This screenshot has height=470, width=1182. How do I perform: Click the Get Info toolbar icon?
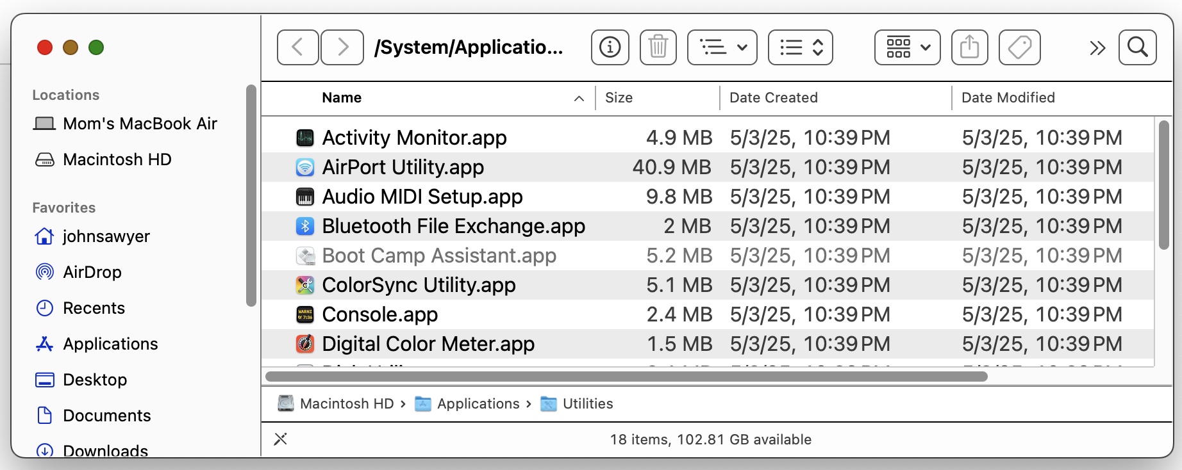[610, 47]
